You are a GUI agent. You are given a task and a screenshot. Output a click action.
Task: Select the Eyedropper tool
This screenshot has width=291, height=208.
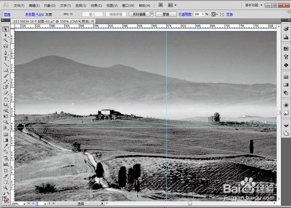click(x=5, y=146)
